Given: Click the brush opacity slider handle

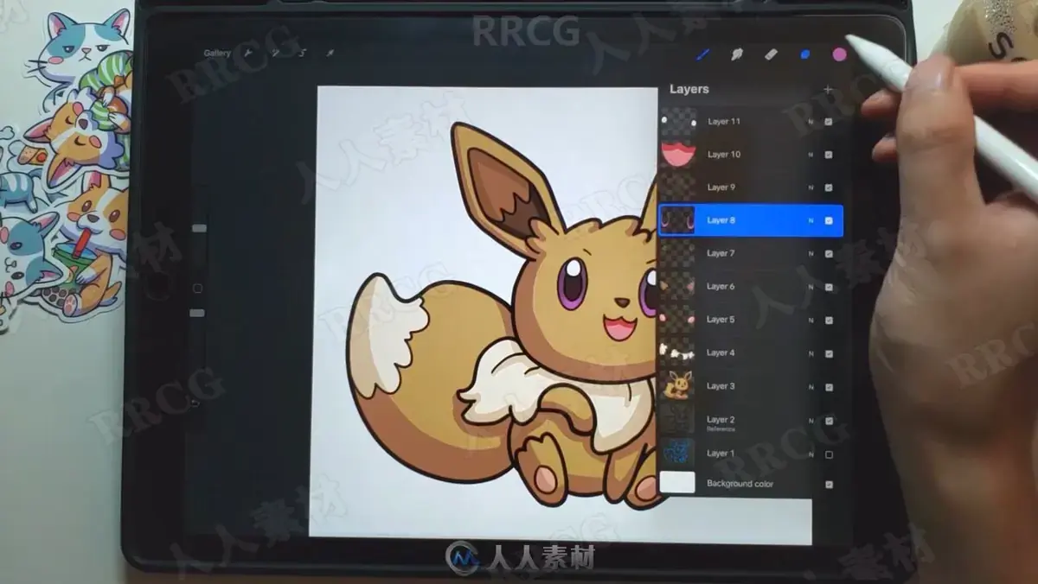Looking at the screenshot, I should [x=197, y=313].
